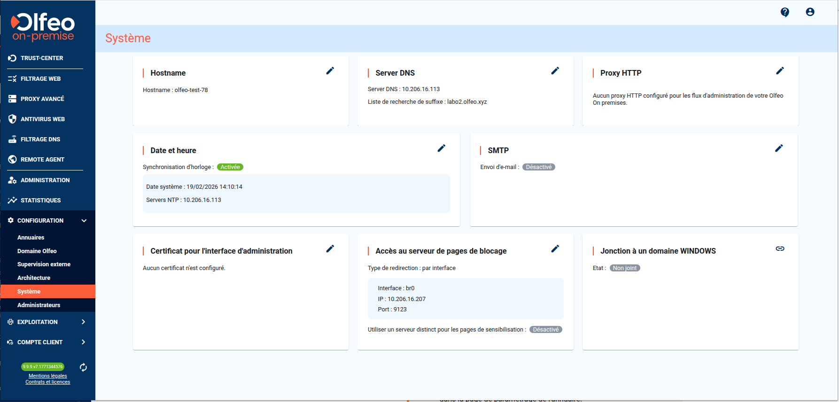The image size is (839, 402).
Task: Click Date système 19/02/2026 14:10:14
Action: point(194,187)
